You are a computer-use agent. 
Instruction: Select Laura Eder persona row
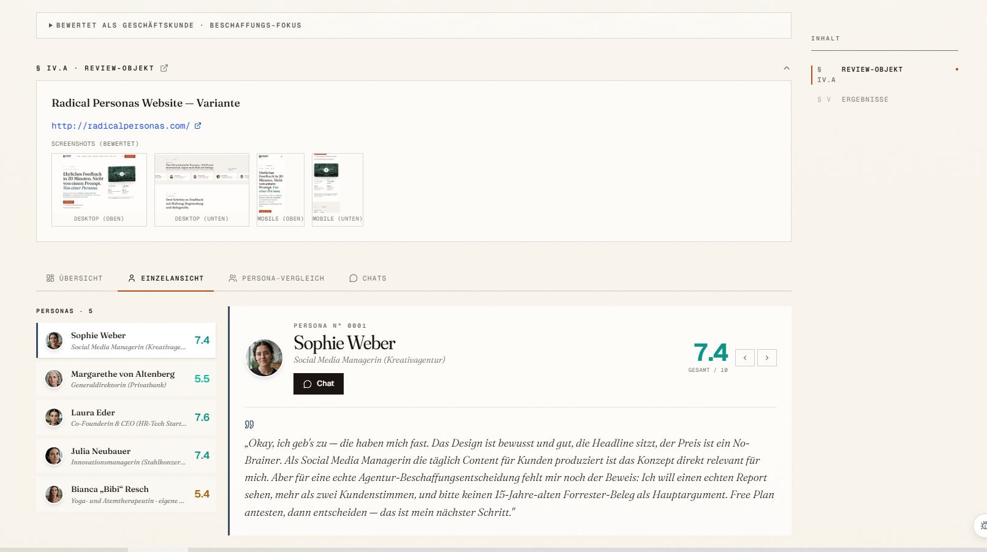(126, 417)
